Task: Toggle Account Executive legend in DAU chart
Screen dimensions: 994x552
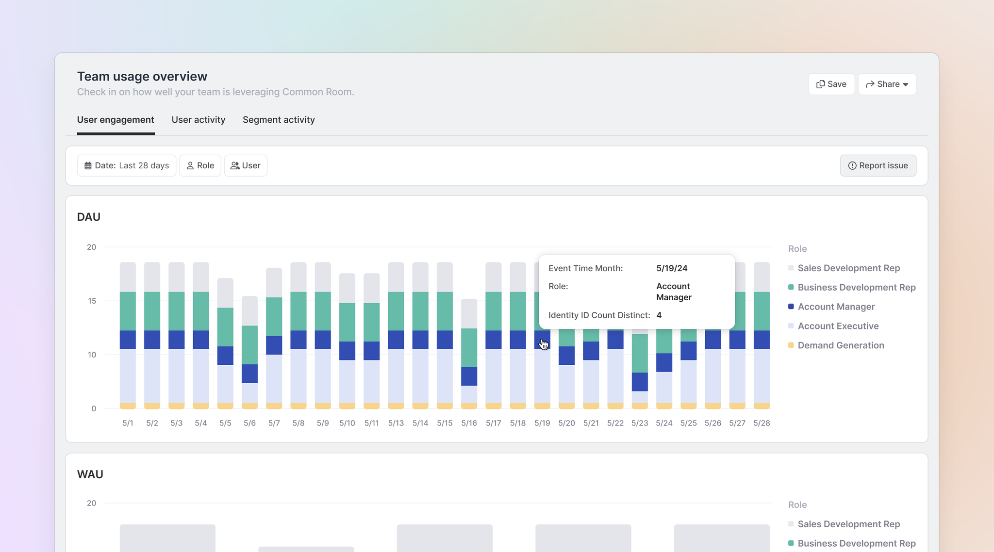Action: (838, 326)
